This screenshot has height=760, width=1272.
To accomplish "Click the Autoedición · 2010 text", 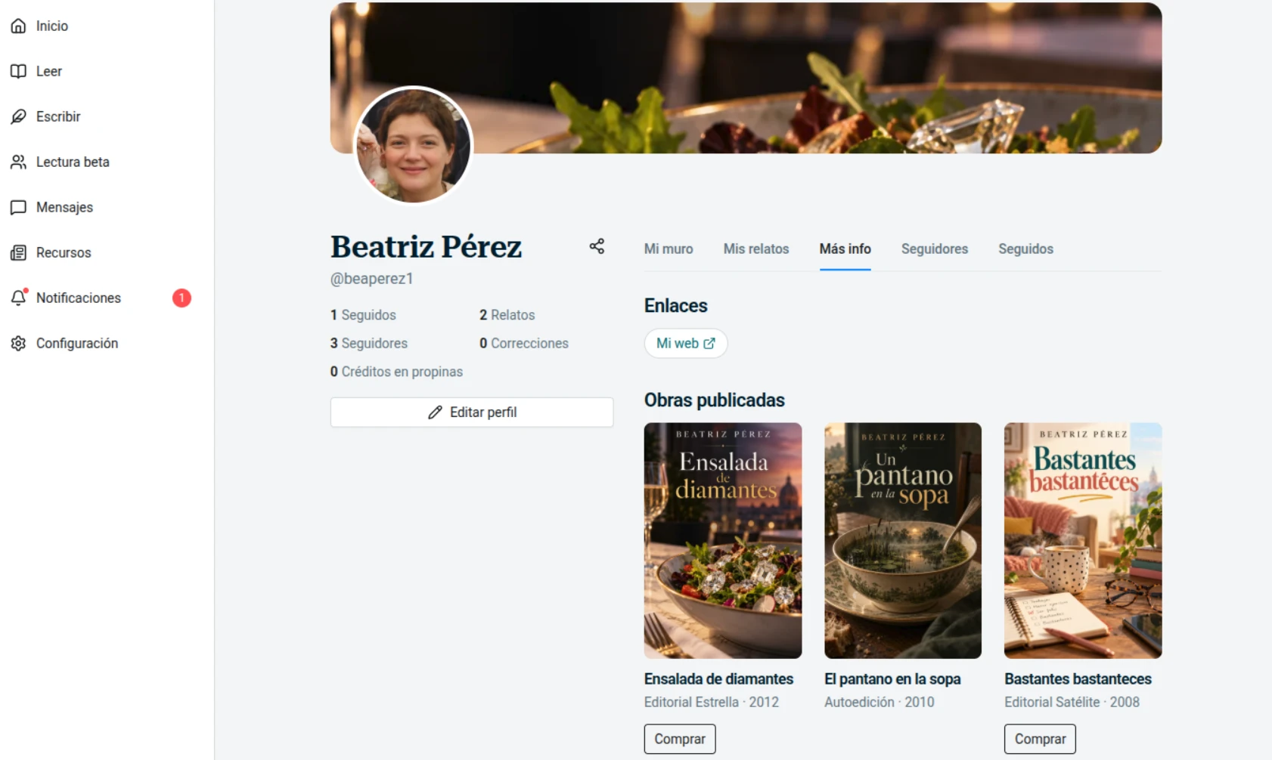I will pos(880,702).
